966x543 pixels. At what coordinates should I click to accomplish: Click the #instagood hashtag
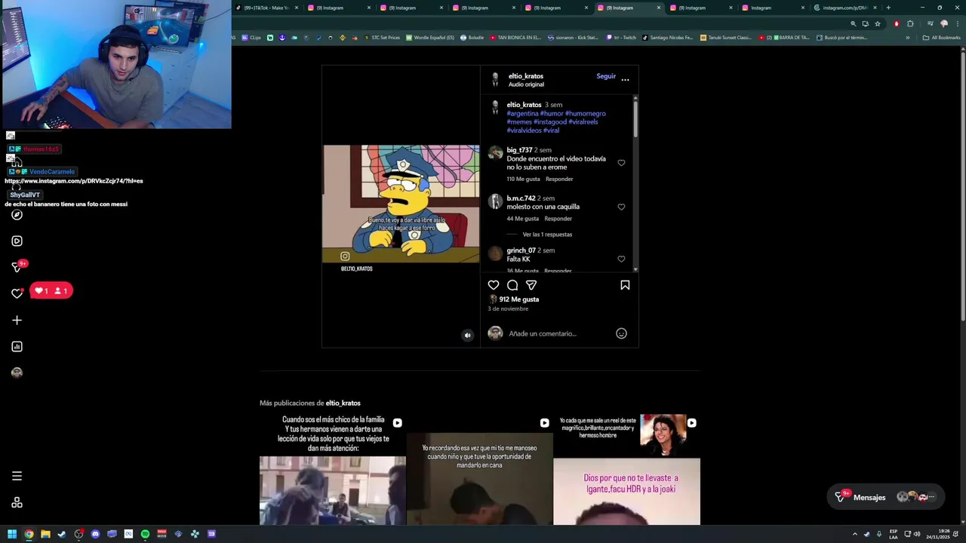(549, 122)
